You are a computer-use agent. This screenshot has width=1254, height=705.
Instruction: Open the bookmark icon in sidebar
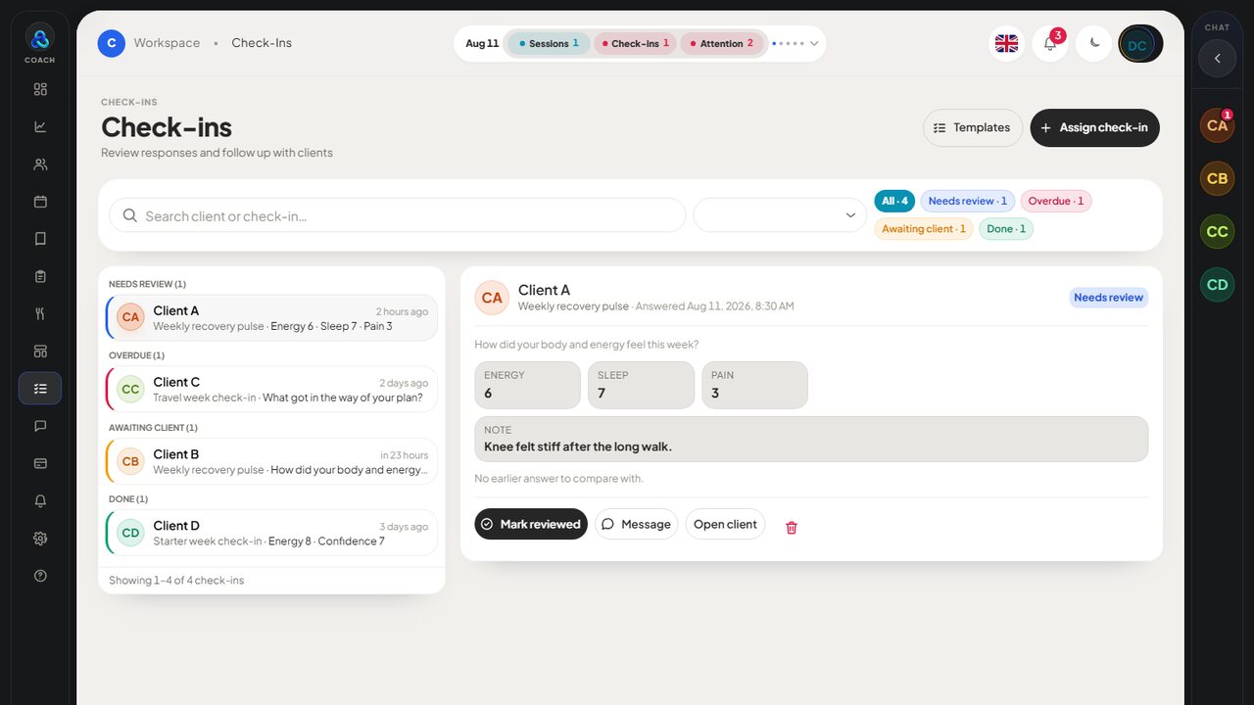pos(40,239)
